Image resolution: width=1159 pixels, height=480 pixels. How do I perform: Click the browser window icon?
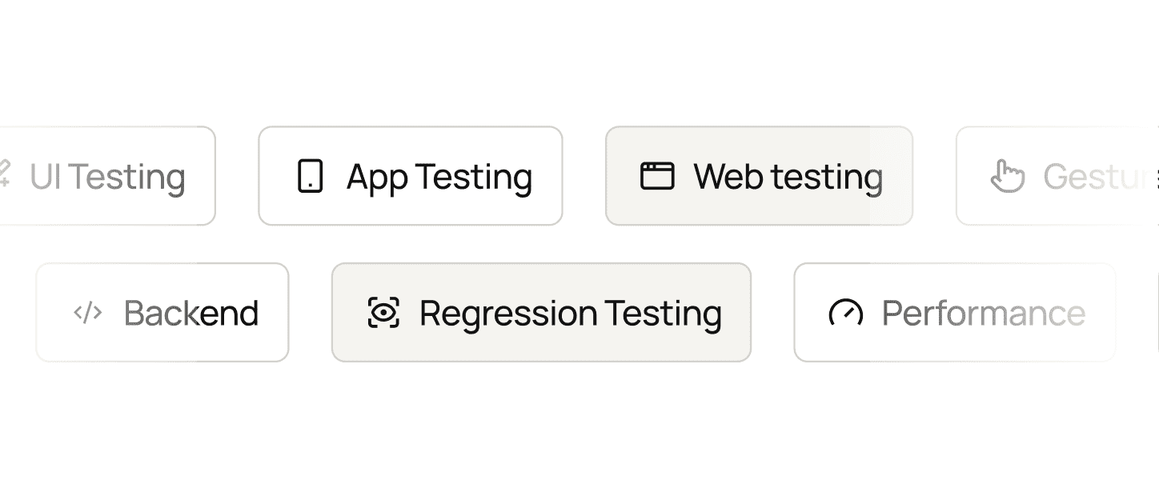[x=657, y=176]
